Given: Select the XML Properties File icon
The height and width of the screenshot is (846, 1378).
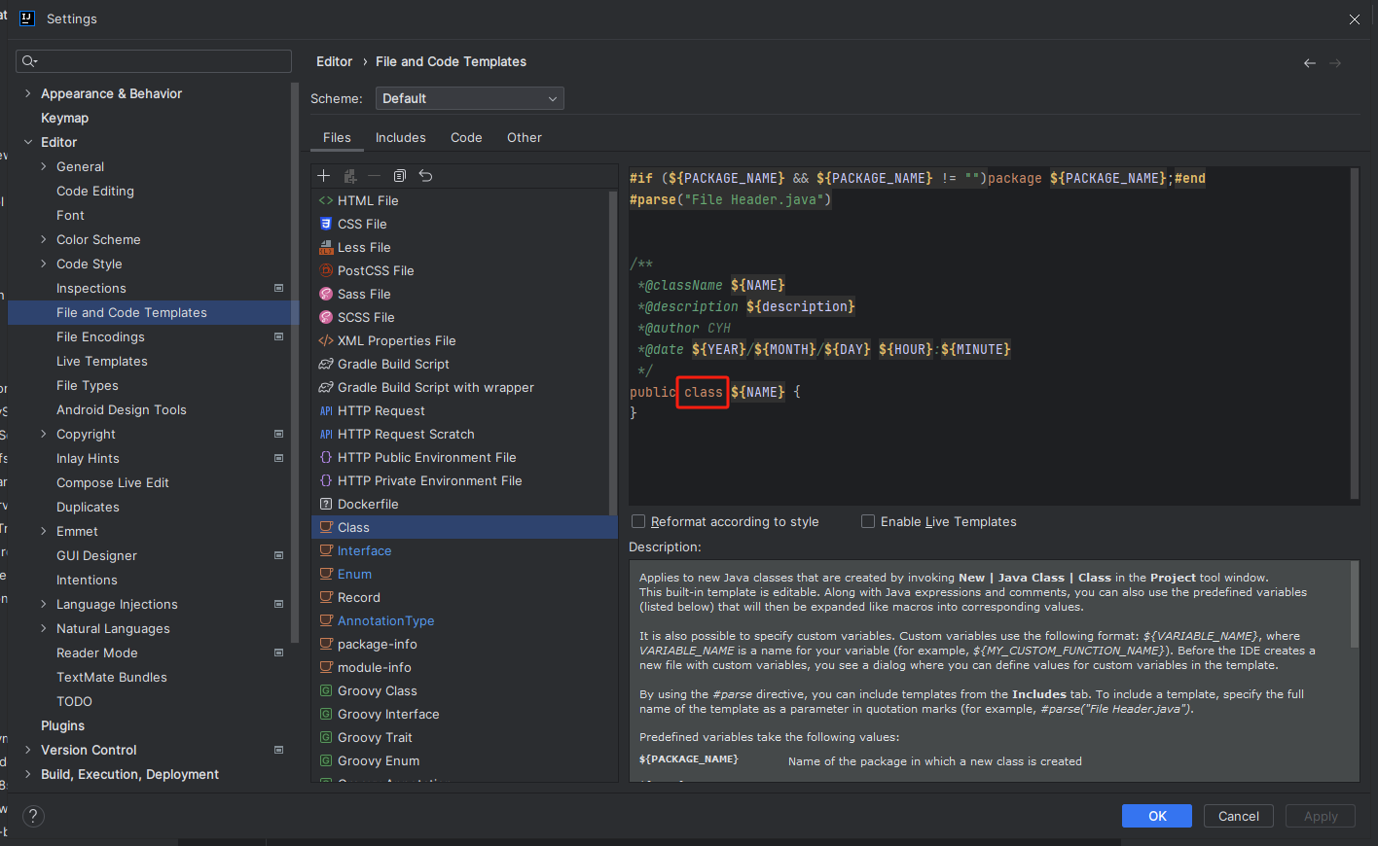Looking at the screenshot, I should [326, 340].
